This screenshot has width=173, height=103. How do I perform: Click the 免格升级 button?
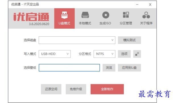(x=76, y=89)
